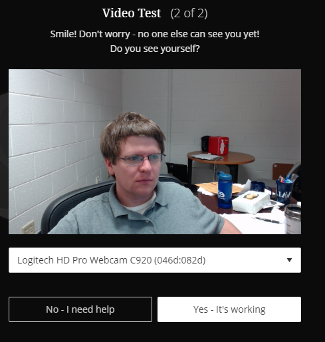Click the blue water bottle in preview
Image resolution: width=325 pixels, height=342 pixels.
pyautogui.click(x=225, y=190)
